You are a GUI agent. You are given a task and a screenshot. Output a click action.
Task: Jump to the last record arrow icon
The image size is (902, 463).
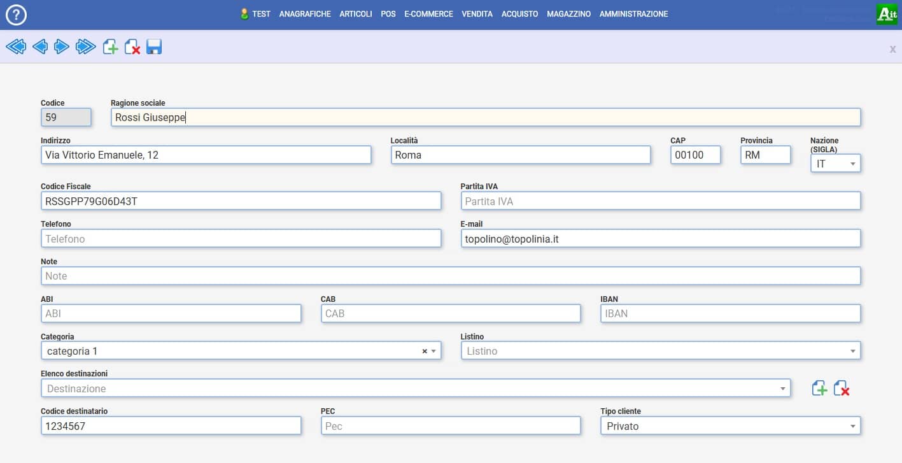tap(85, 46)
